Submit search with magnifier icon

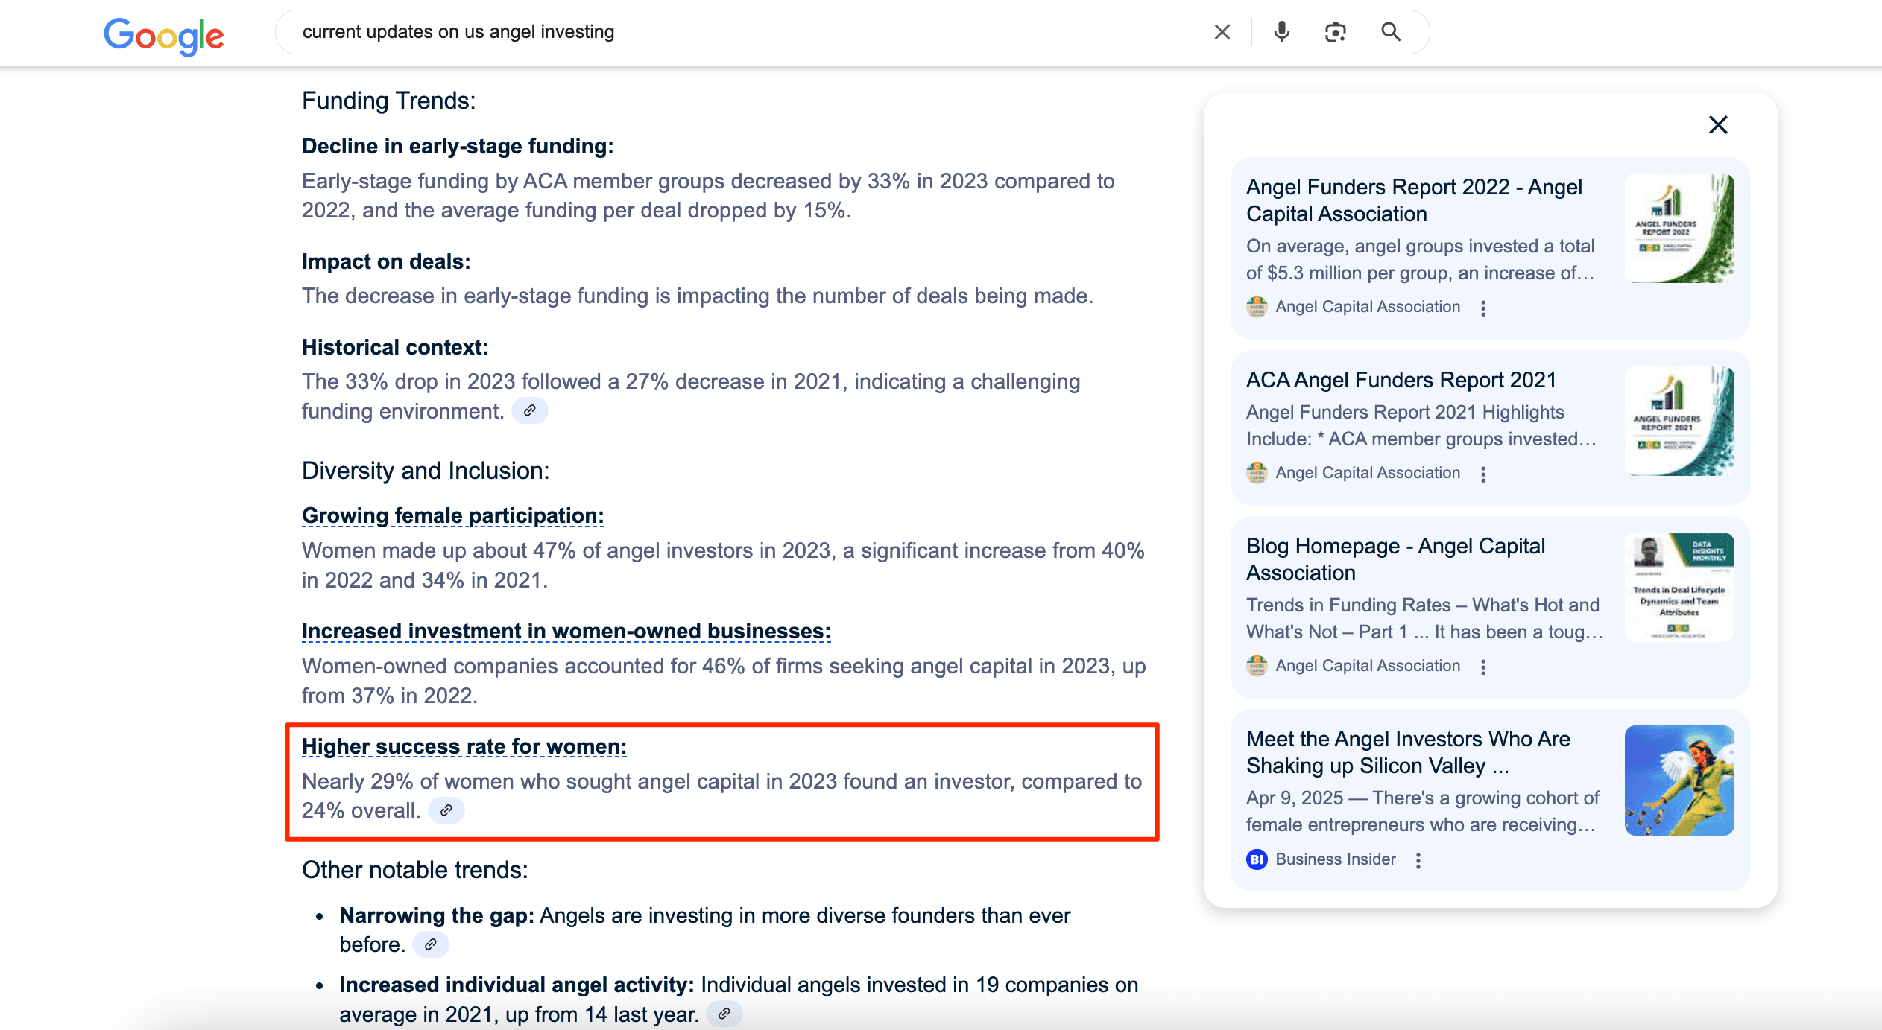(1390, 32)
